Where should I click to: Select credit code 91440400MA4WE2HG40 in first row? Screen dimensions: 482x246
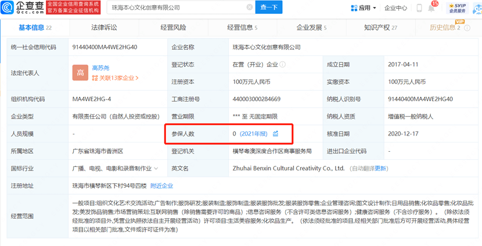105,48
